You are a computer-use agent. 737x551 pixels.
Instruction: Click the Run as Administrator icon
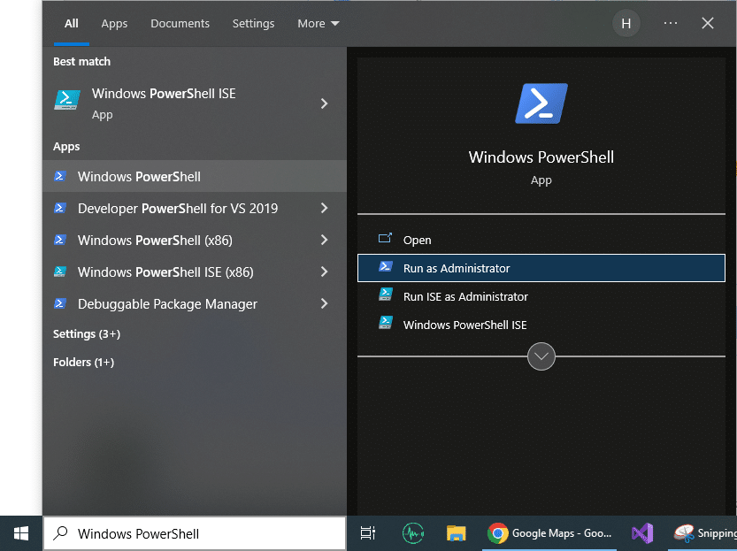click(386, 267)
